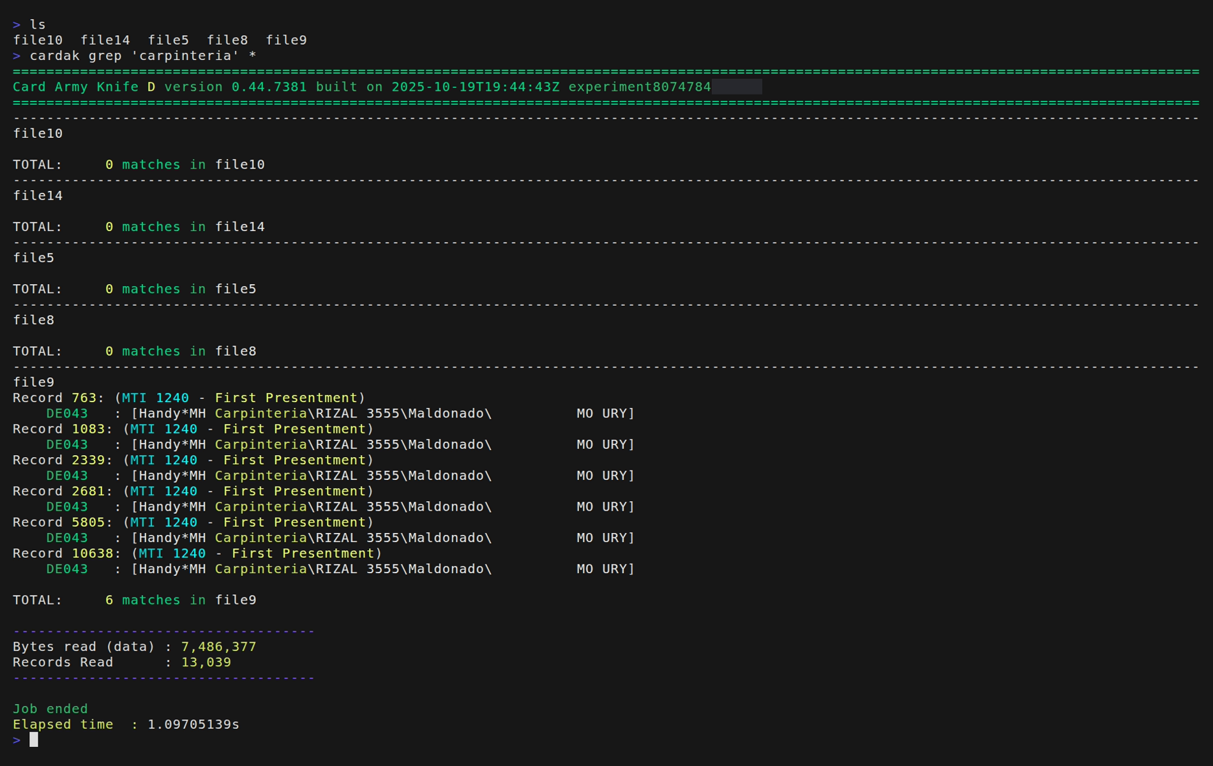Click the 'ls' command on the first line
Viewport: 1213px width, 766px height.
[x=38, y=25]
